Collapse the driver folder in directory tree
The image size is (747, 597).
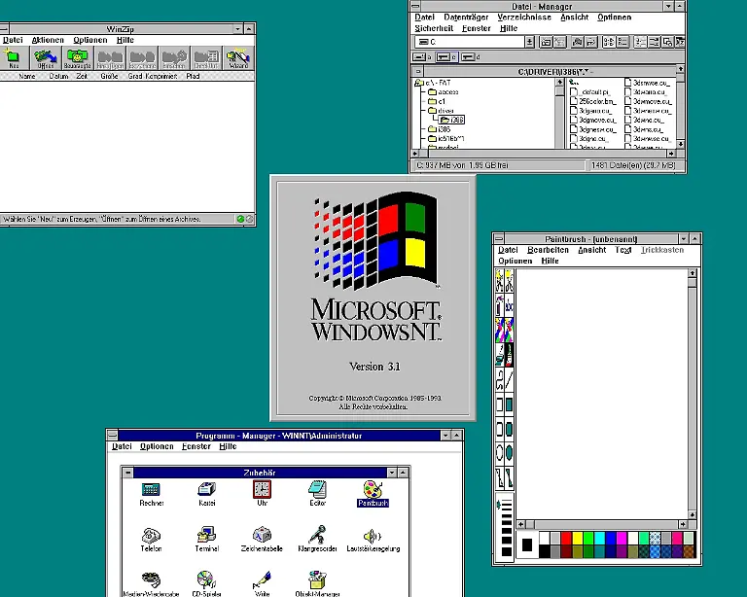[441, 111]
